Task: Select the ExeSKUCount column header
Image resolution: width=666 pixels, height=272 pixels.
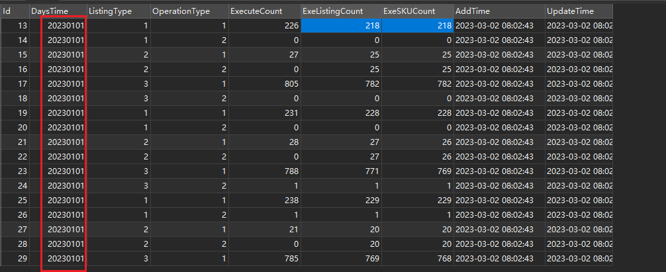Action: (417, 11)
